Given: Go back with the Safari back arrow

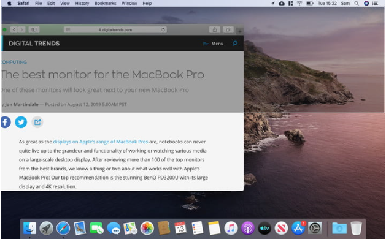Looking at the screenshot, I should coord(14,30).
